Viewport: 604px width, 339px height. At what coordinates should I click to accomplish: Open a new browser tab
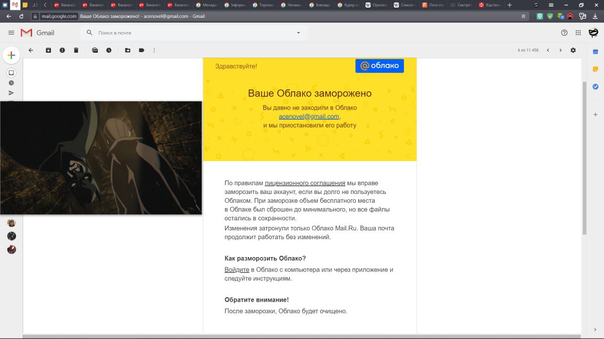point(510,5)
